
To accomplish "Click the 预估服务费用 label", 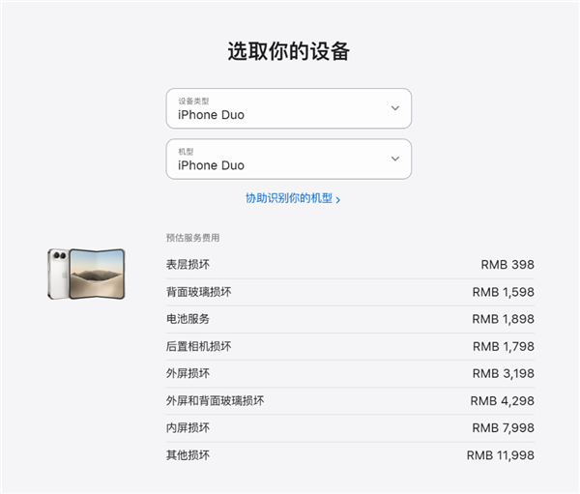I will 192,238.
